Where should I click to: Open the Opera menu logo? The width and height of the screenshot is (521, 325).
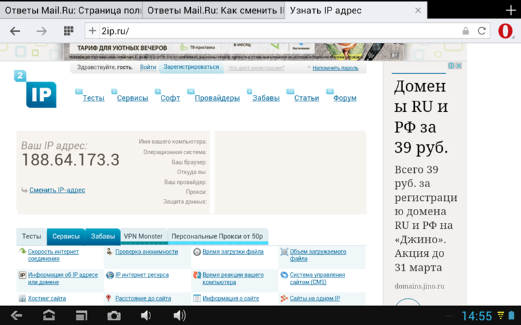[505, 31]
